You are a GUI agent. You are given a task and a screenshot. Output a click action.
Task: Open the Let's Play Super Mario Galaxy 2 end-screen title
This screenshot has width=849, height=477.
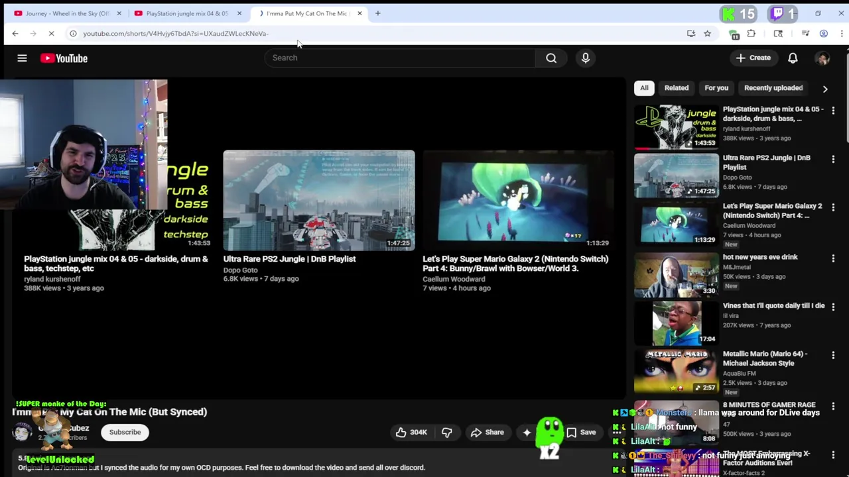pyautogui.click(x=515, y=264)
